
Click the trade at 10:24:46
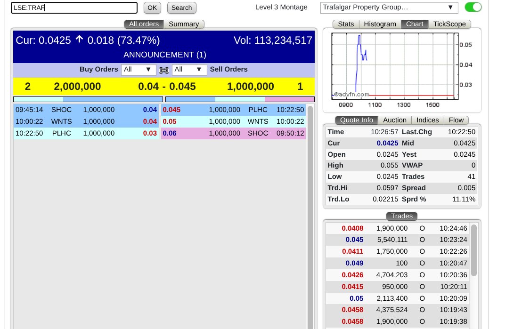[x=398, y=228]
